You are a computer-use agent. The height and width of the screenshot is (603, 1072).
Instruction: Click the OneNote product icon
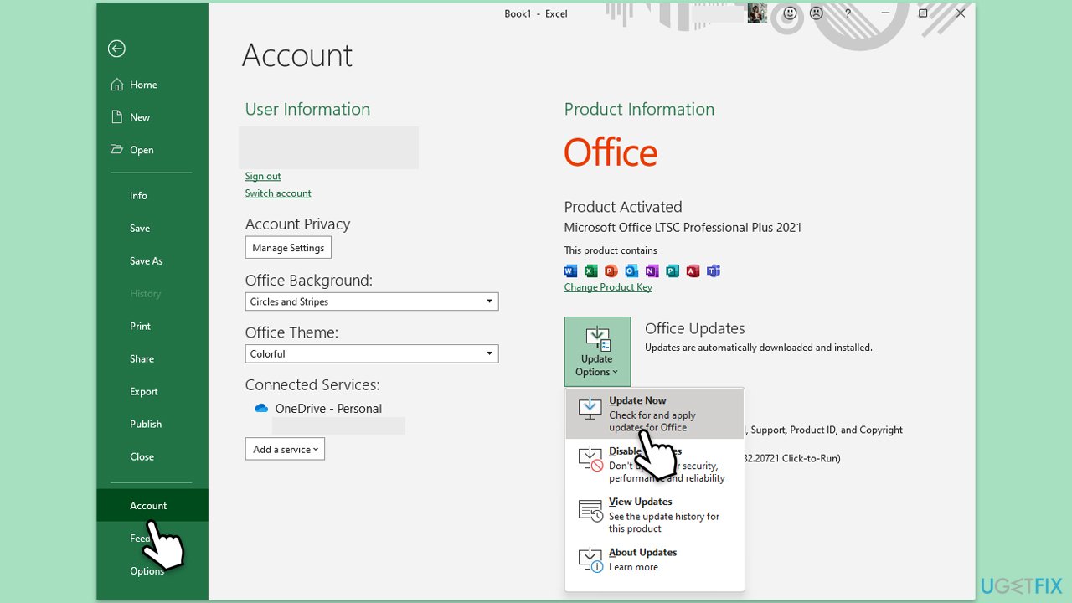pos(652,271)
